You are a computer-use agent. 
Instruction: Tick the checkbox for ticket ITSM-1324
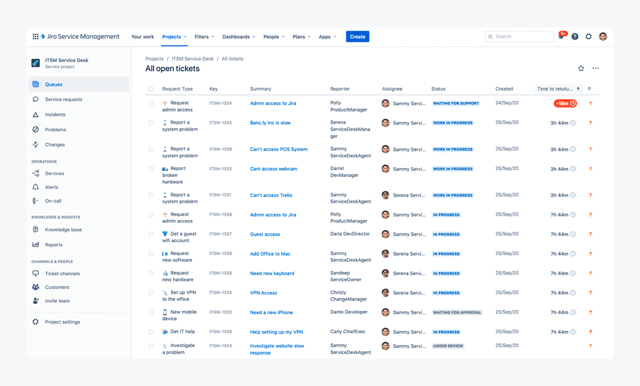point(151,103)
